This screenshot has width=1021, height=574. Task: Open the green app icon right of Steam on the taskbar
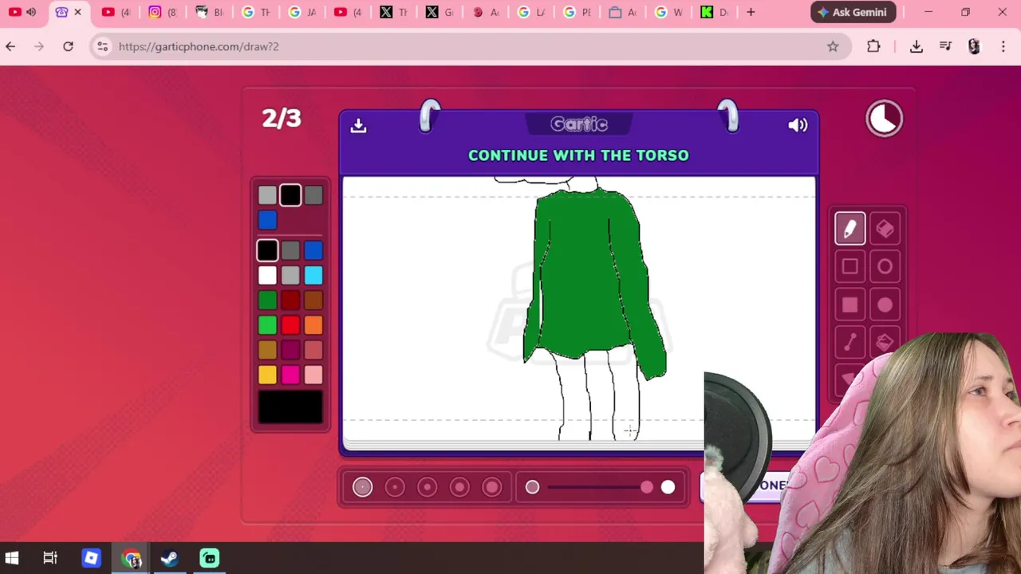209,558
